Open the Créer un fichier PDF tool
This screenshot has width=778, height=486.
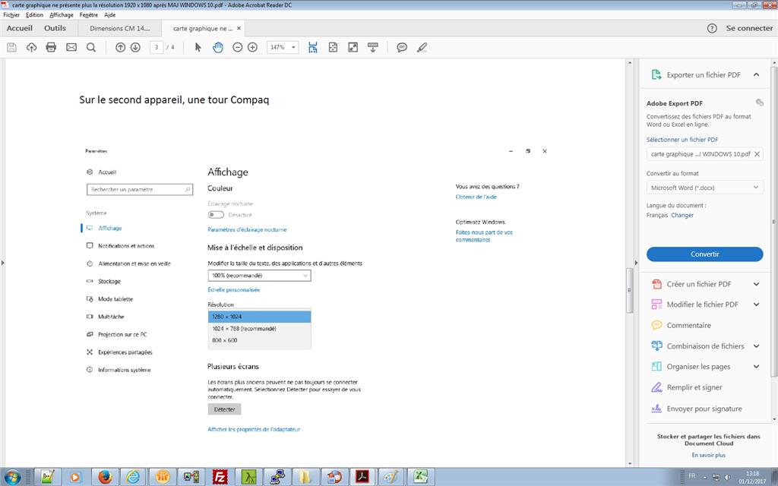(699, 284)
